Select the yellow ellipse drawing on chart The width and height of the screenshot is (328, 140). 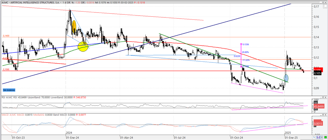click(x=83, y=47)
